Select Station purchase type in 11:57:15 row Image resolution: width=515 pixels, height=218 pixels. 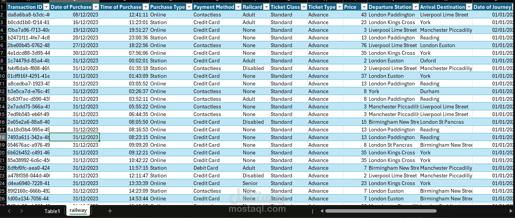(171, 168)
